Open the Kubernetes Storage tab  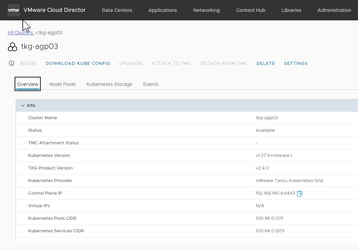[x=109, y=84]
